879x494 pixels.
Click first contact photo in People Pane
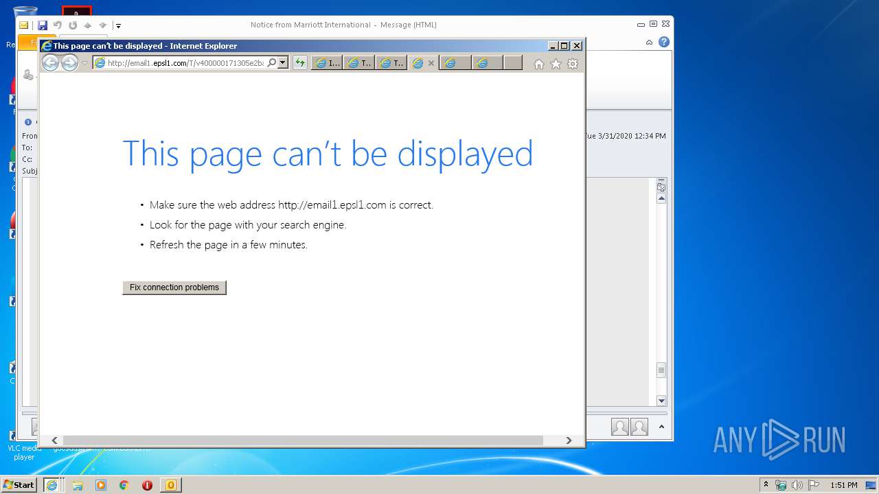coord(620,427)
